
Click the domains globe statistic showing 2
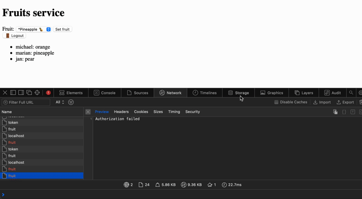(128, 185)
